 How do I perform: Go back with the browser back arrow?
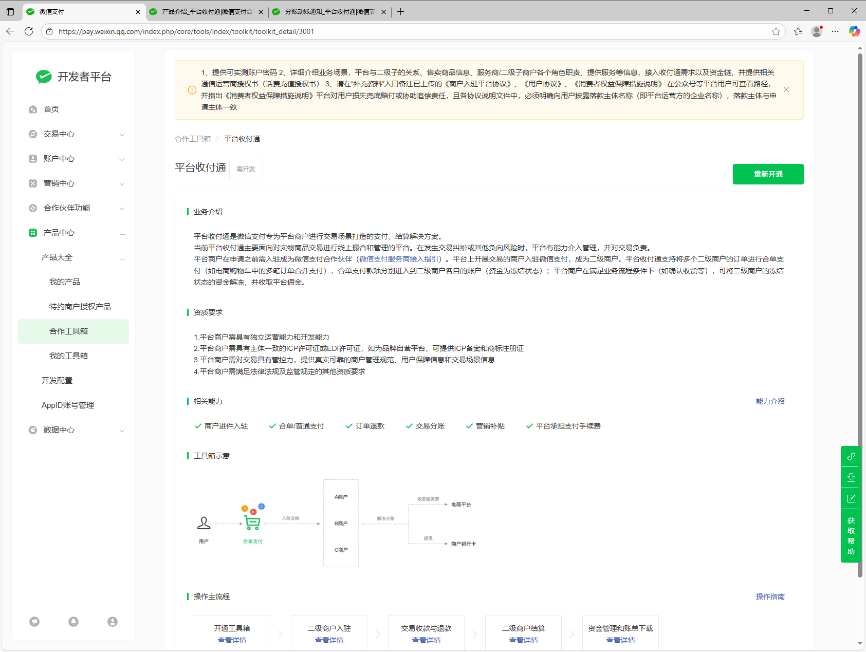tap(10, 31)
